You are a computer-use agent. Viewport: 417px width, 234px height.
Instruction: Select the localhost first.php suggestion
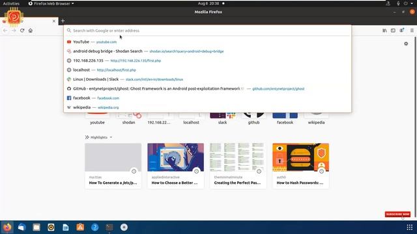coord(207,70)
